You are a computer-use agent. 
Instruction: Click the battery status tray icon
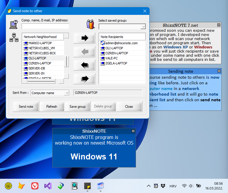coord(198,186)
